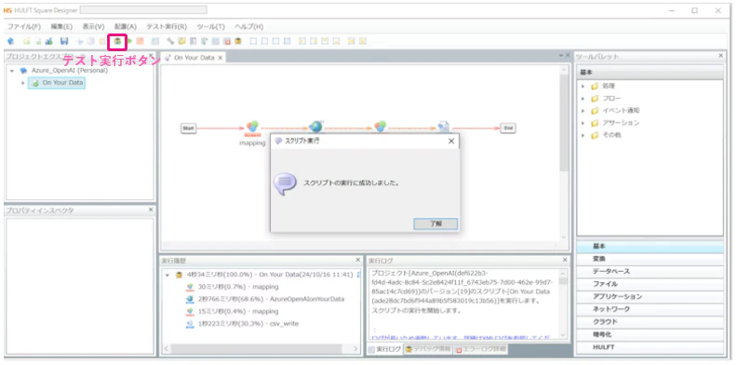Click the red-marked toolbar icon beside the graduate cap
Screen dimensions: 738x365
coord(227,42)
